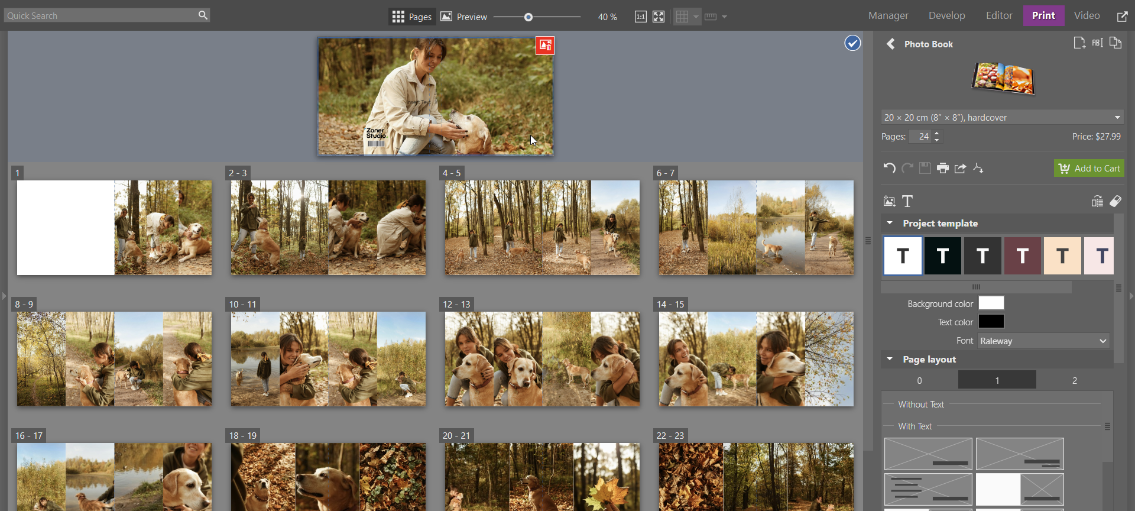Click the undo arrow icon
The image size is (1135, 511).
[x=889, y=168]
